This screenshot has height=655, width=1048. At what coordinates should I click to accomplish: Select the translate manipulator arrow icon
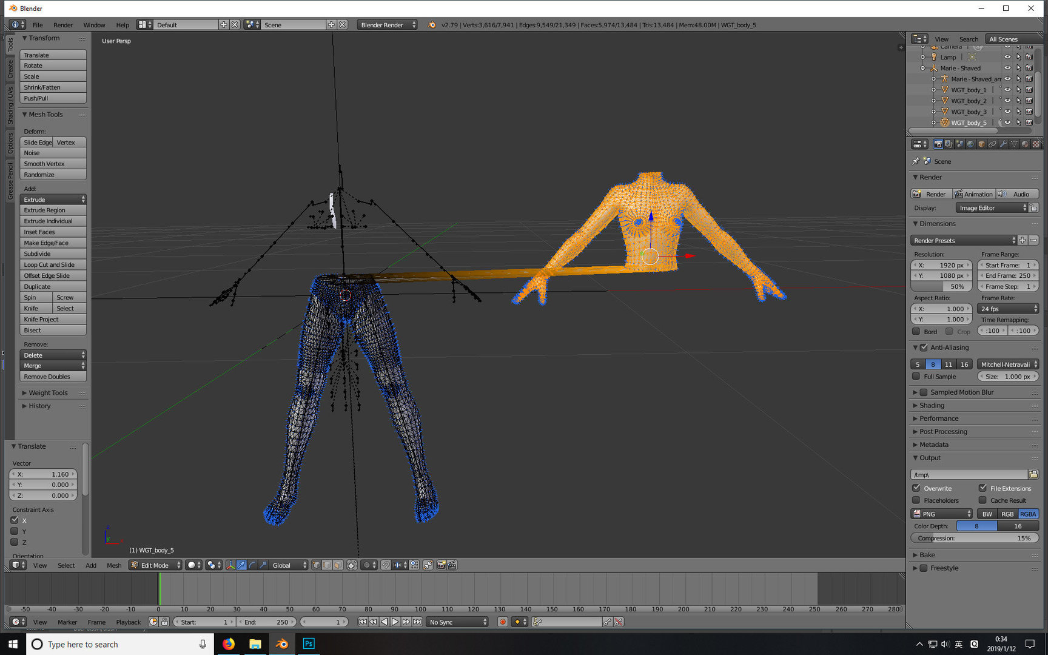tap(241, 565)
